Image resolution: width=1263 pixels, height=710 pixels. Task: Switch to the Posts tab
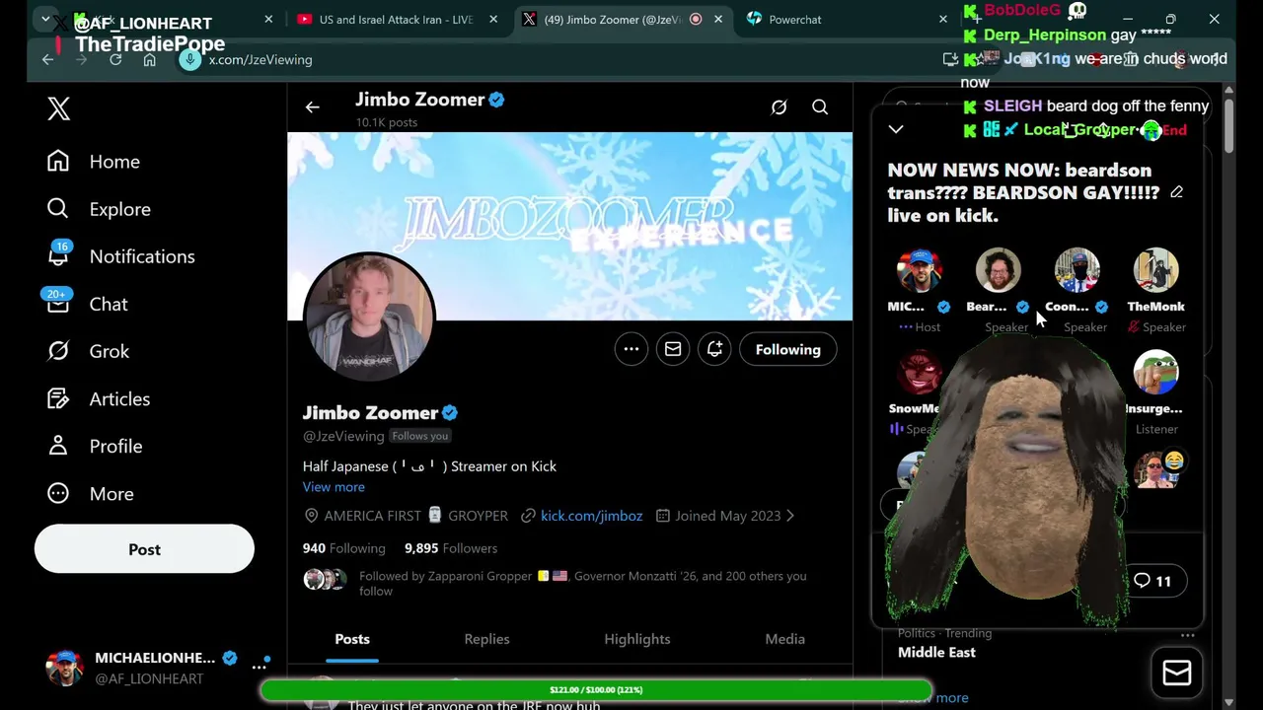point(352,639)
